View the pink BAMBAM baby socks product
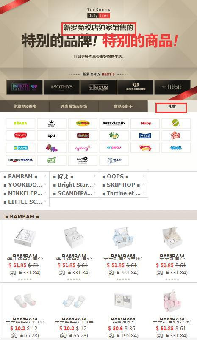This screenshot has width=197, height=340. click(25, 301)
